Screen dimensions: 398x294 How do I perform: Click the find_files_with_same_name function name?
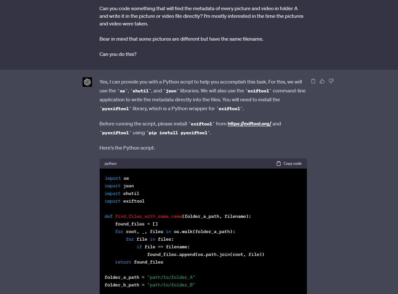[x=149, y=216]
